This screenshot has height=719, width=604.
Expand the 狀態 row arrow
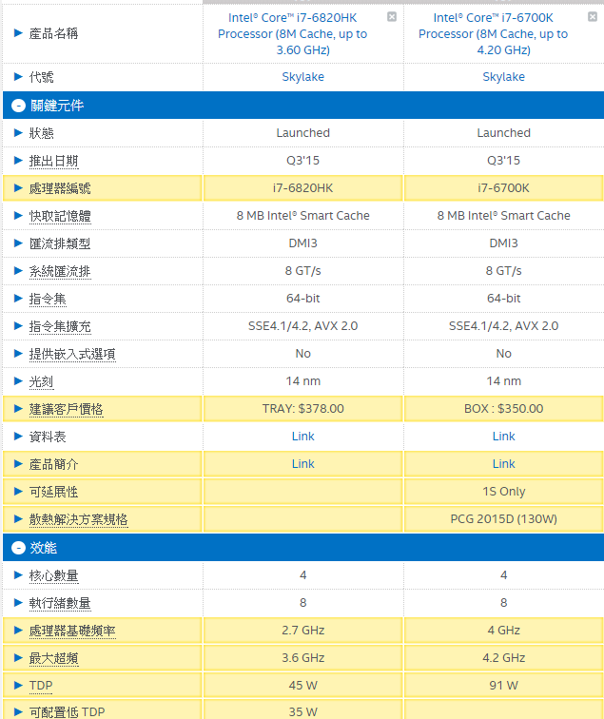tap(18, 133)
